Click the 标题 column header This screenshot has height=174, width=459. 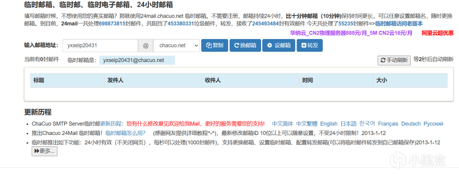[67, 80]
